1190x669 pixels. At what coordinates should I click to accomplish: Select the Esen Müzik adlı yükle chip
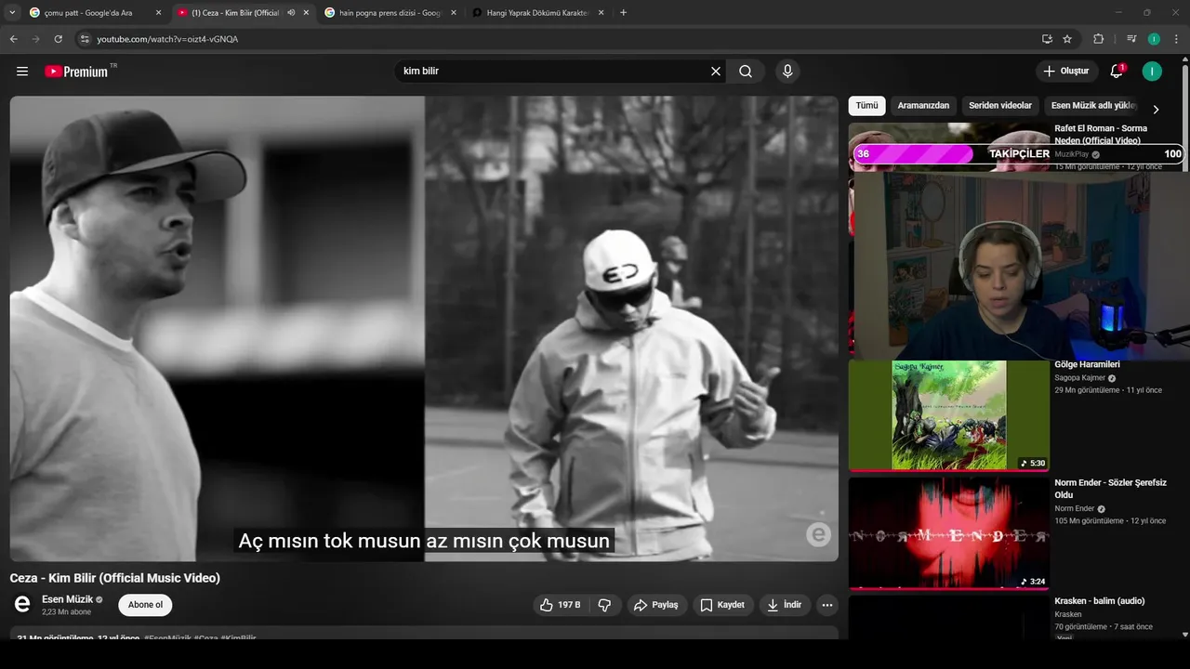pyautogui.click(x=1093, y=106)
